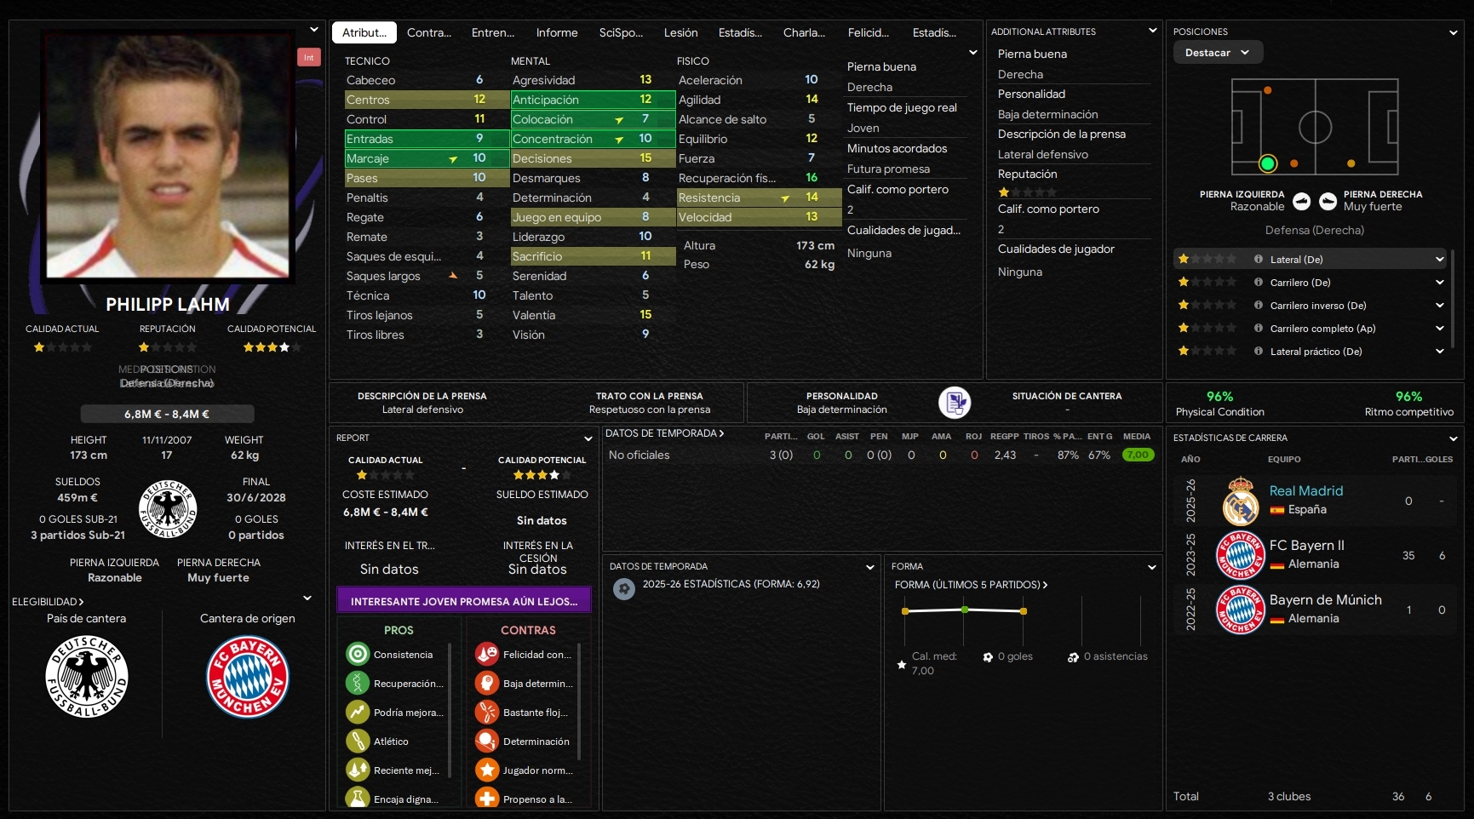The width and height of the screenshot is (1474, 819).
Task: Open the Elegibilidad link
Action: (48, 602)
